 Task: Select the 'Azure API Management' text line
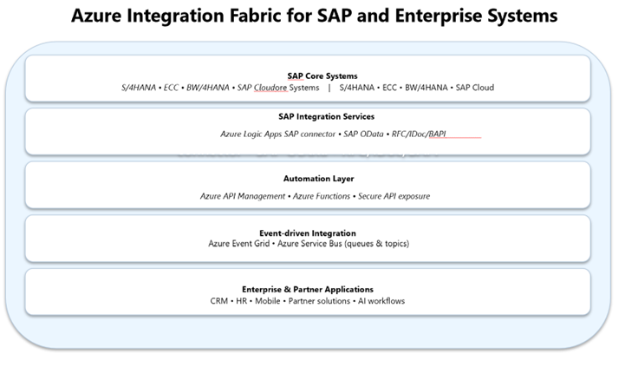[x=315, y=196]
